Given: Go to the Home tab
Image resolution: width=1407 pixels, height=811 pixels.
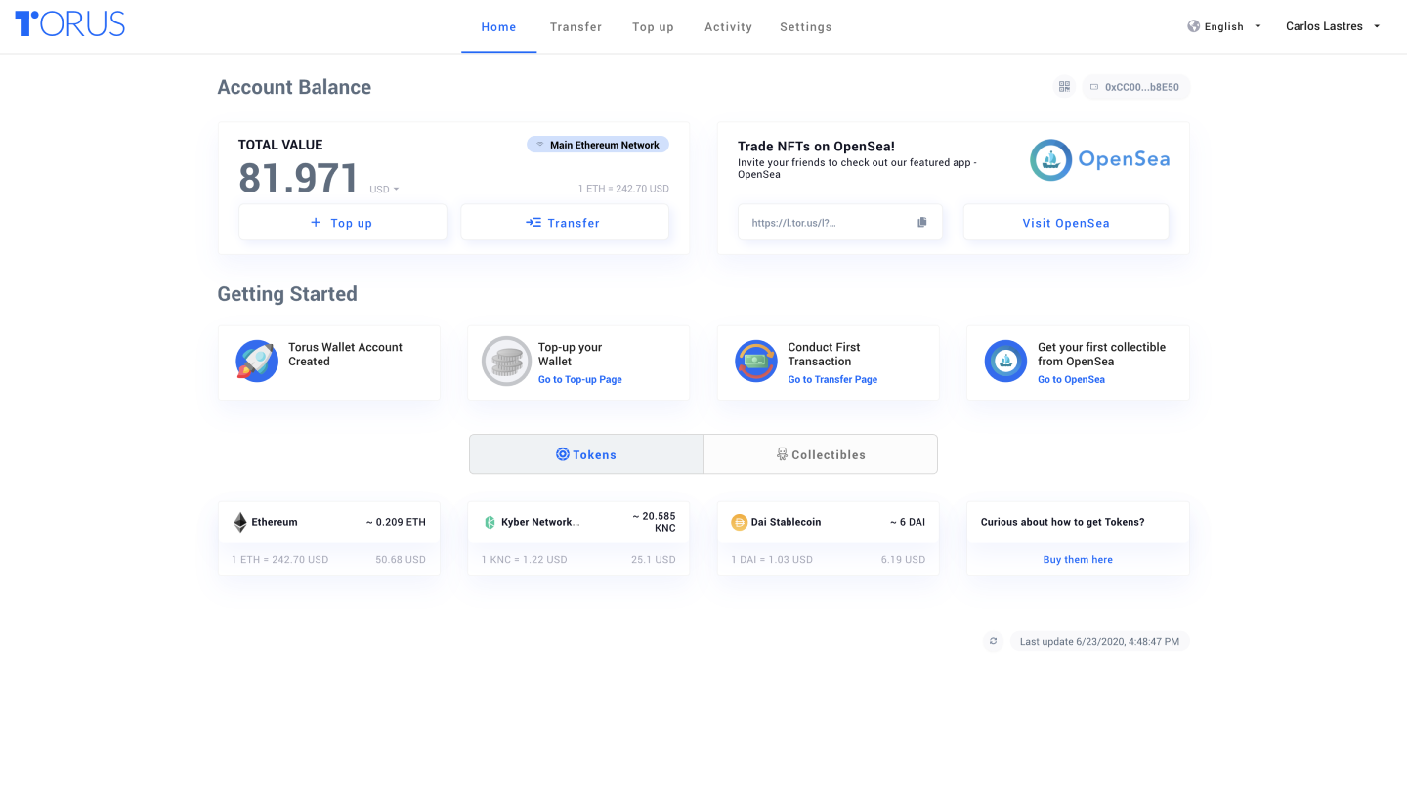Looking at the screenshot, I should (498, 27).
